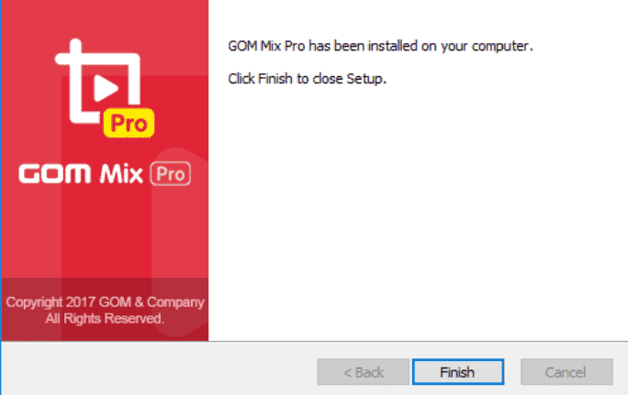Click the 'GOM Mix Pro has been installed' message

[380, 47]
